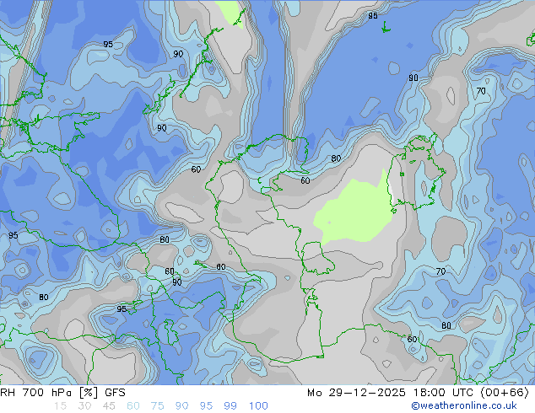Viewport: 535px width, 413px height.
Task: Click the '18:00 UTC' time text
Action: point(442,393)
